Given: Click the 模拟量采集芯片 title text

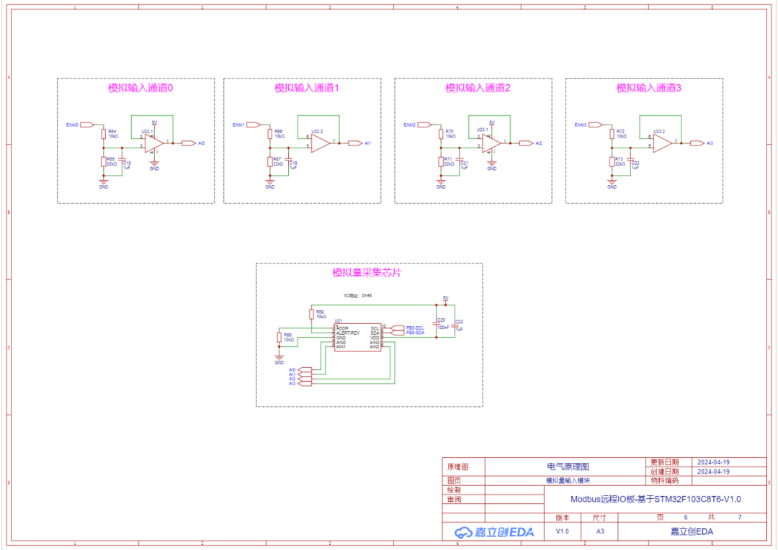Looking at the screenshot, I should (367, 273).
